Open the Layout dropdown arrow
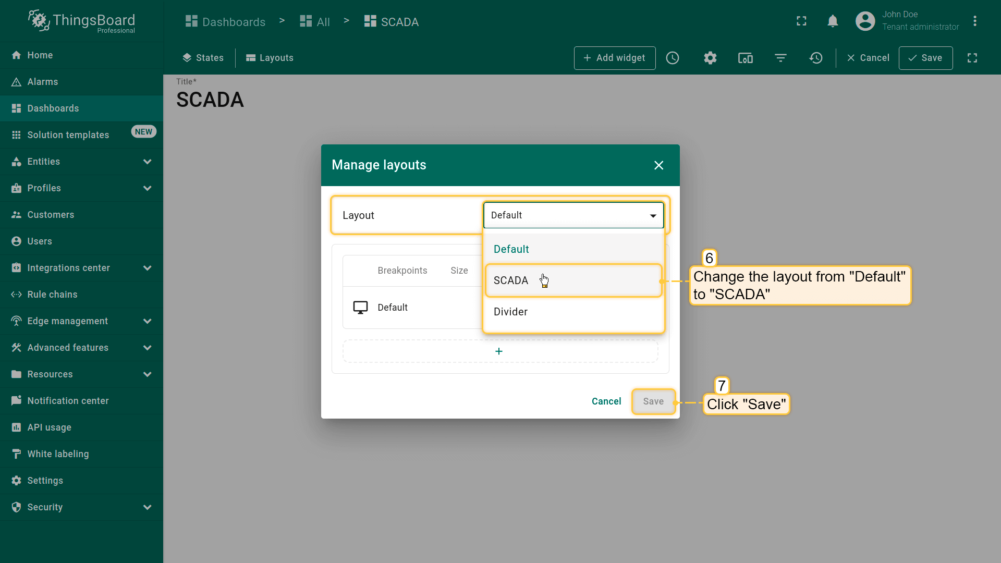 coord(653,216)
